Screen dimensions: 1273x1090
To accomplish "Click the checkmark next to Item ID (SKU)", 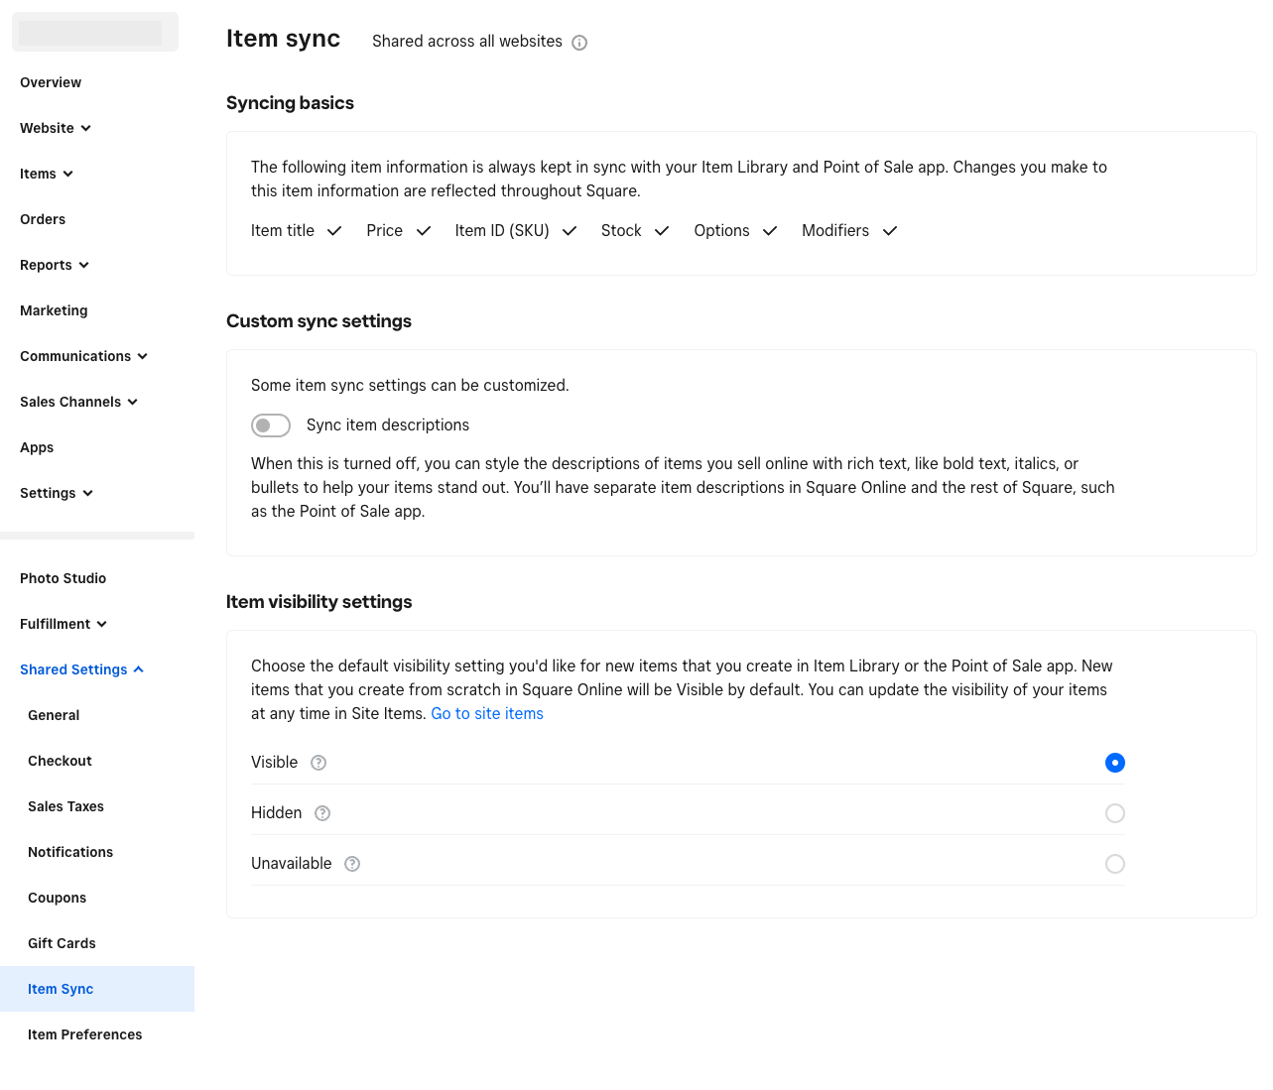I will pos(570,231).
